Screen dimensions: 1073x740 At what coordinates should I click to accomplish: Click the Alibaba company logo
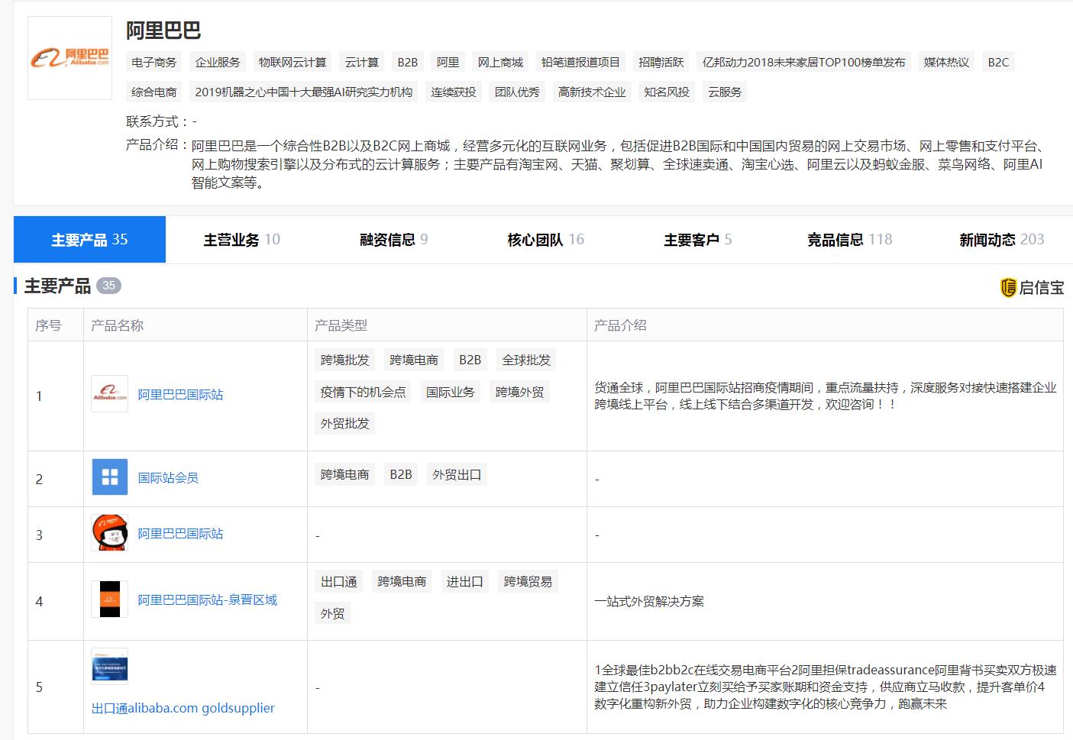[69, 57]
